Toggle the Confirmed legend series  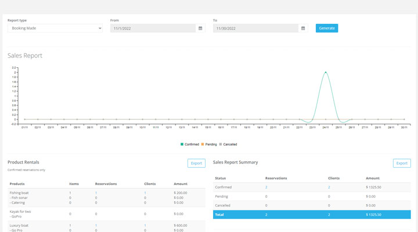pos(190,144)
